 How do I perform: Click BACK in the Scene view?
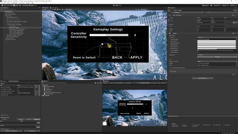117,57
